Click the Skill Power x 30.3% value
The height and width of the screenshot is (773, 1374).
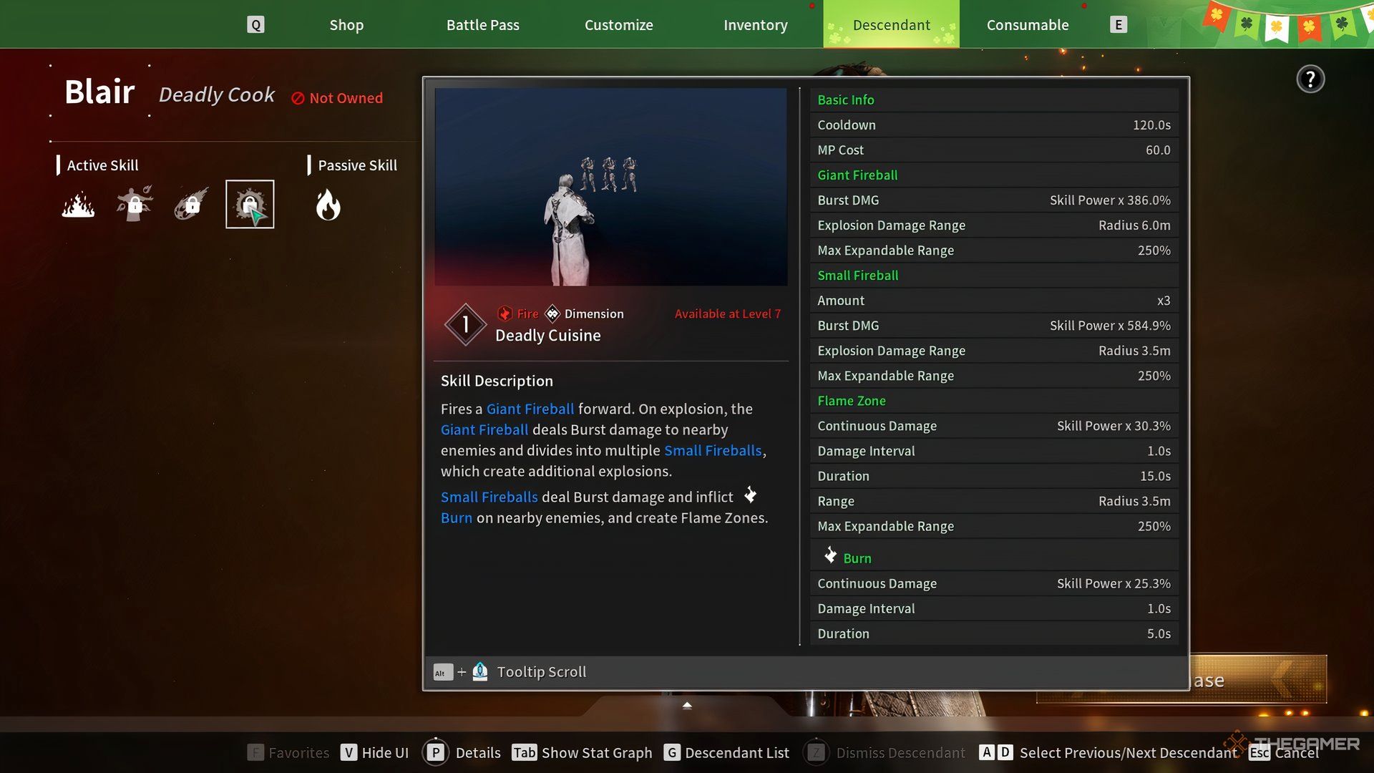pos(1114,425)
